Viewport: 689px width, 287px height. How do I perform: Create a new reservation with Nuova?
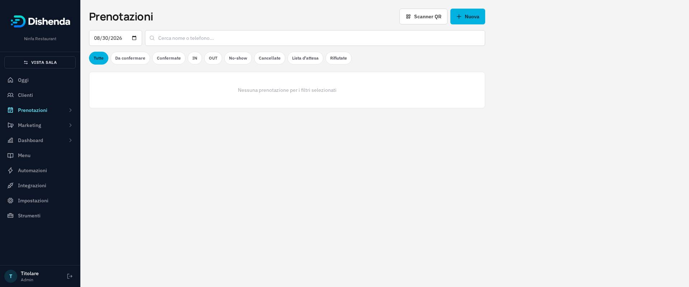click(x=468, y=17)
